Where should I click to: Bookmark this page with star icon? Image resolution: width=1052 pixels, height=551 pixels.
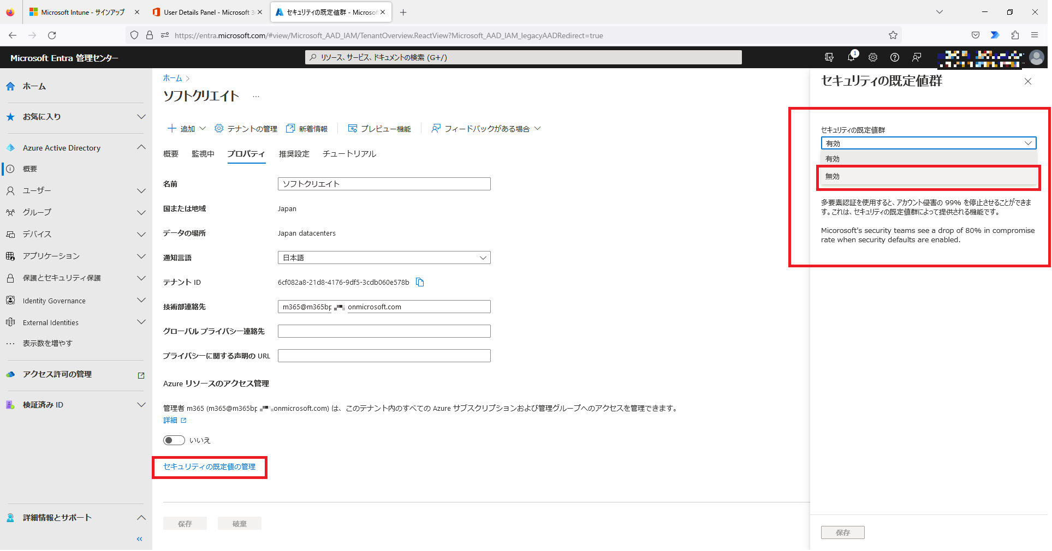893,35
